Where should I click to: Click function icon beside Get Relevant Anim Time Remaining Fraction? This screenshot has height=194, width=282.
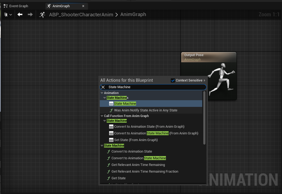click(x=109, y=172)
